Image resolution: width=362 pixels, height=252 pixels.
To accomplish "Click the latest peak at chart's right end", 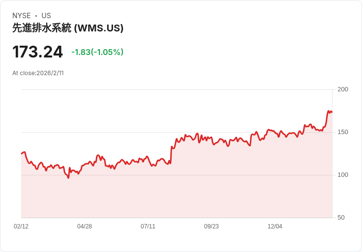I will 329,111.
